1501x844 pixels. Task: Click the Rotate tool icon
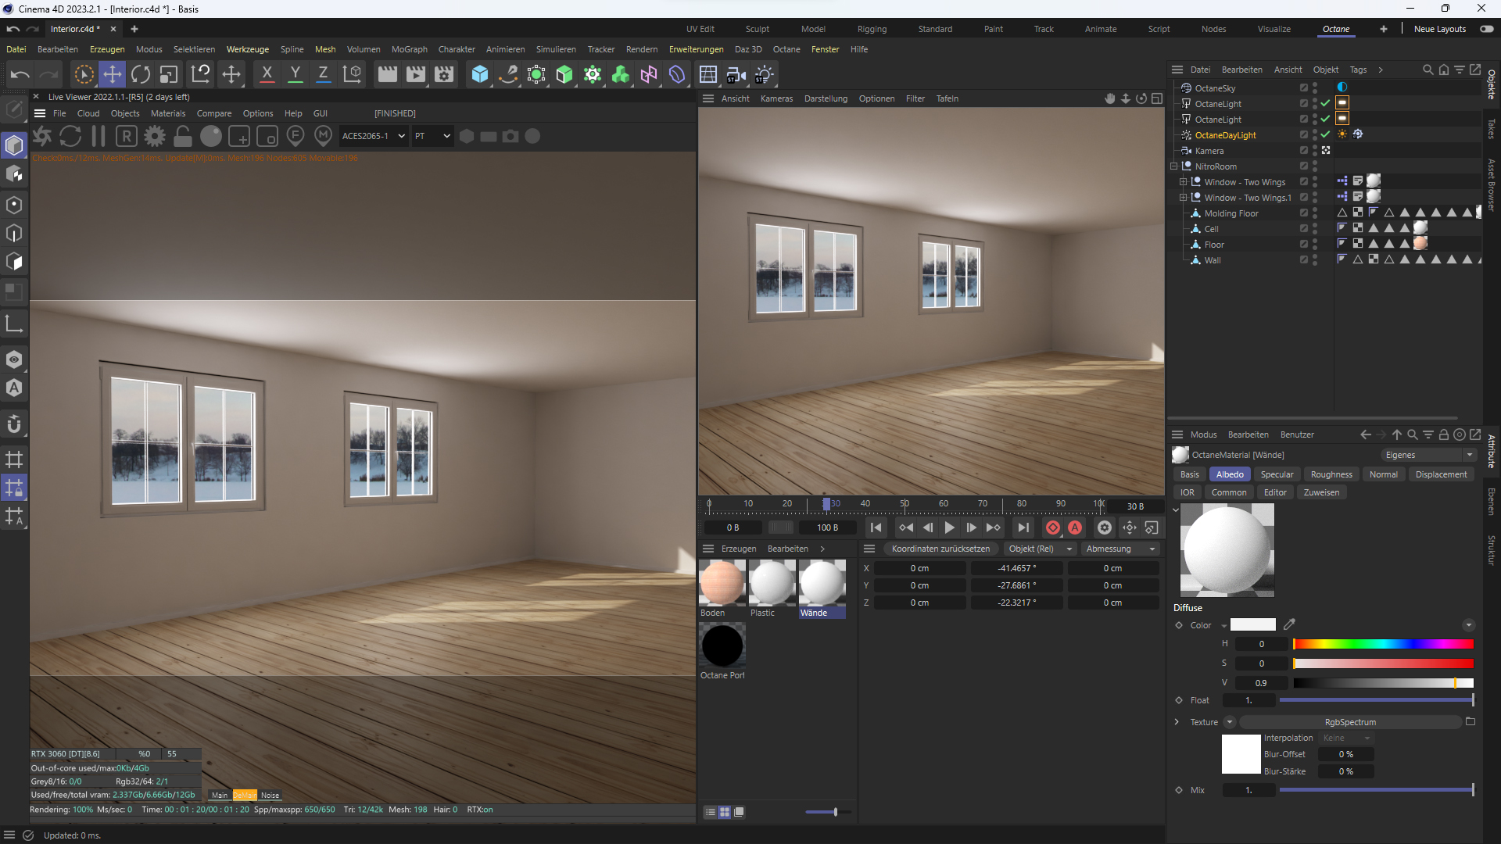point(141,74)
